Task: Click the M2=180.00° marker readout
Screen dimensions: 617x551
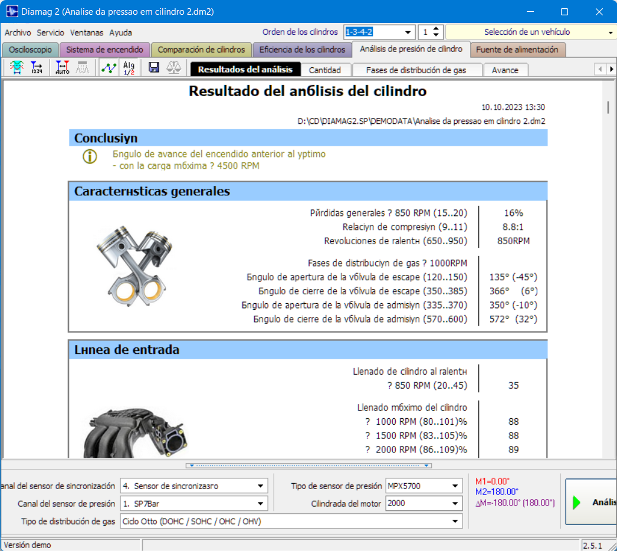Action: coord(497,492)
